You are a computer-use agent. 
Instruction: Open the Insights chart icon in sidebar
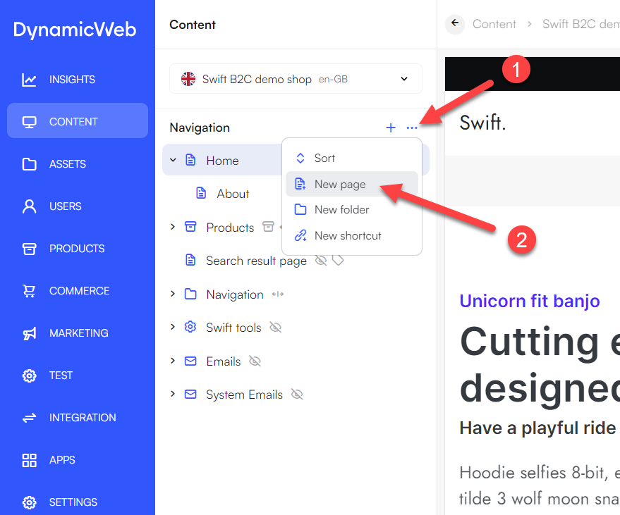[30, 80]
